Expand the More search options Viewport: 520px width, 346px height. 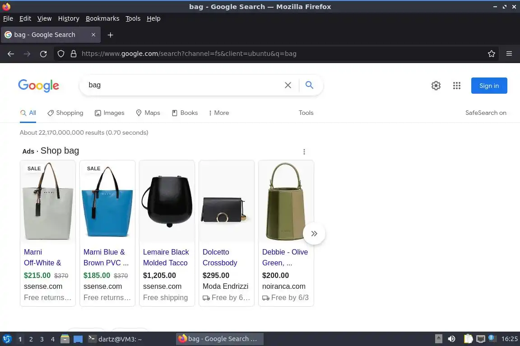pyautogui.click(x=219, y=113)
